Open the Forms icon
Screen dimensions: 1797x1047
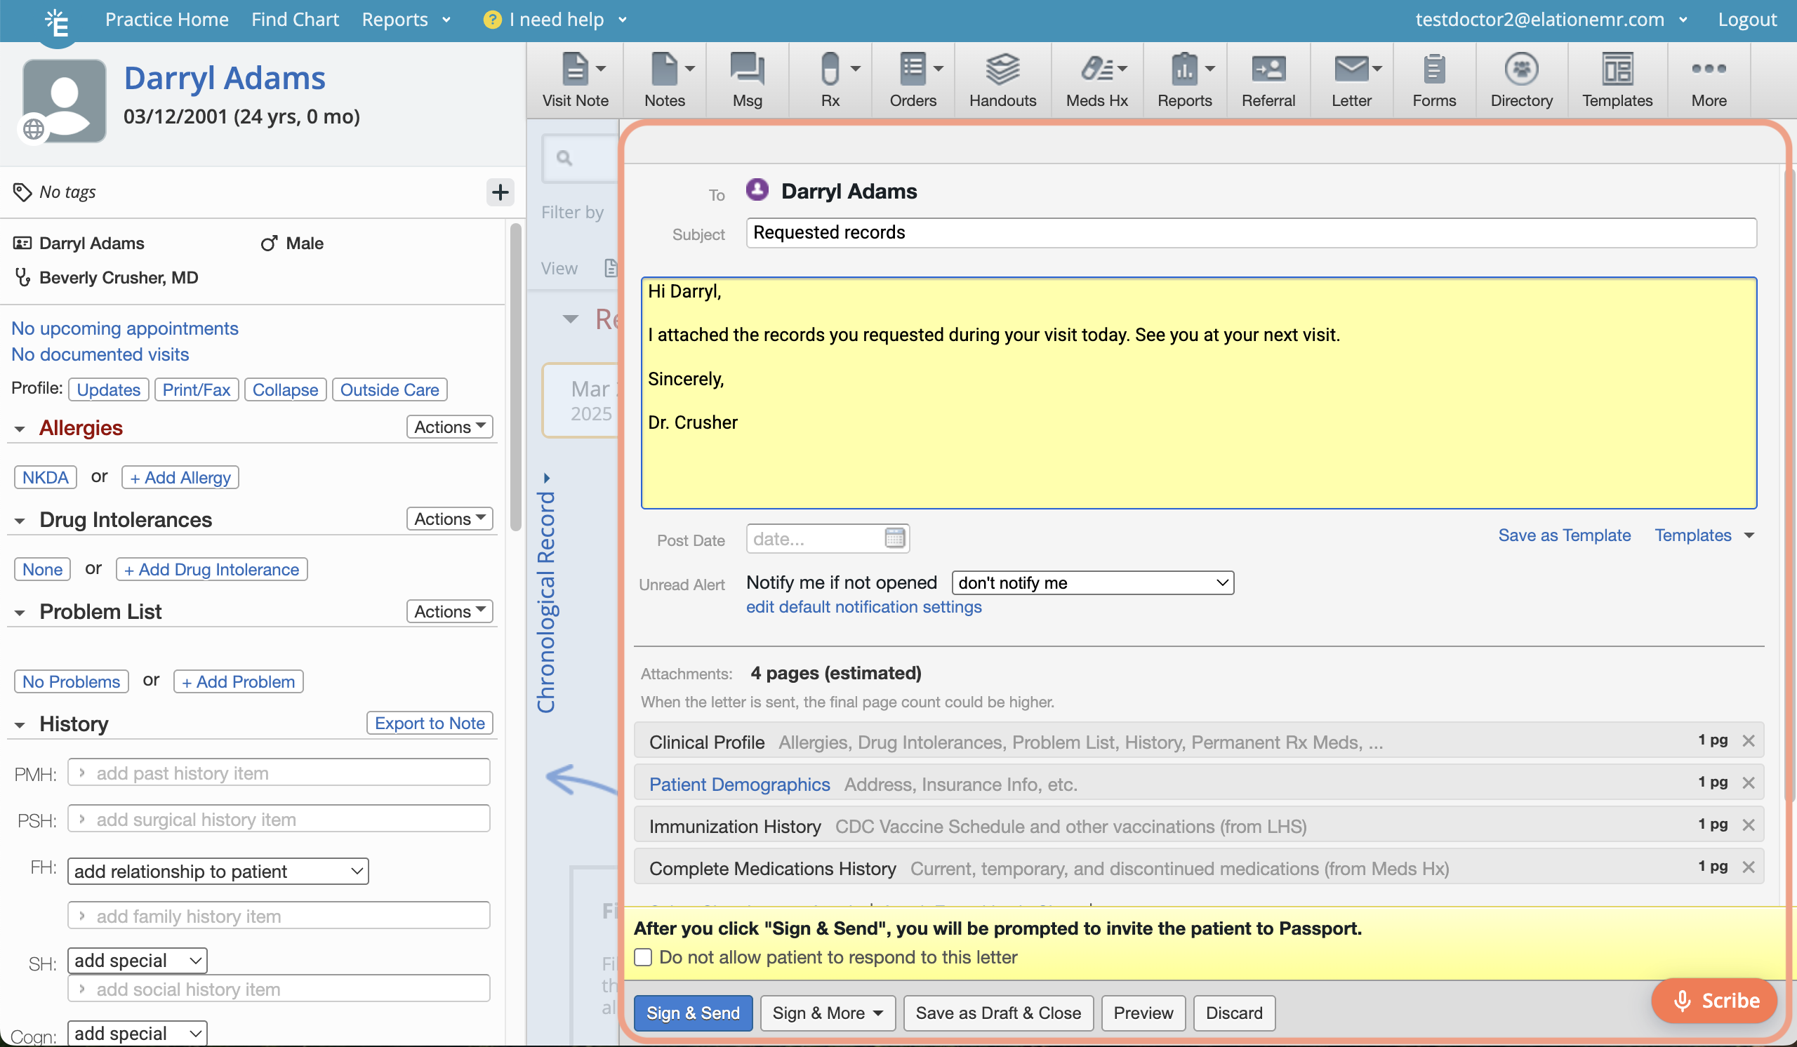(1434, 80)
